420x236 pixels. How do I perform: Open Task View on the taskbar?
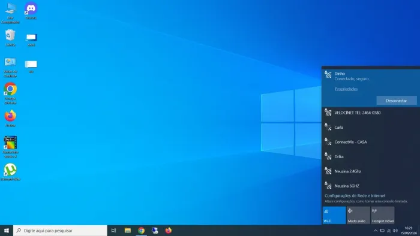click(113, 231)
